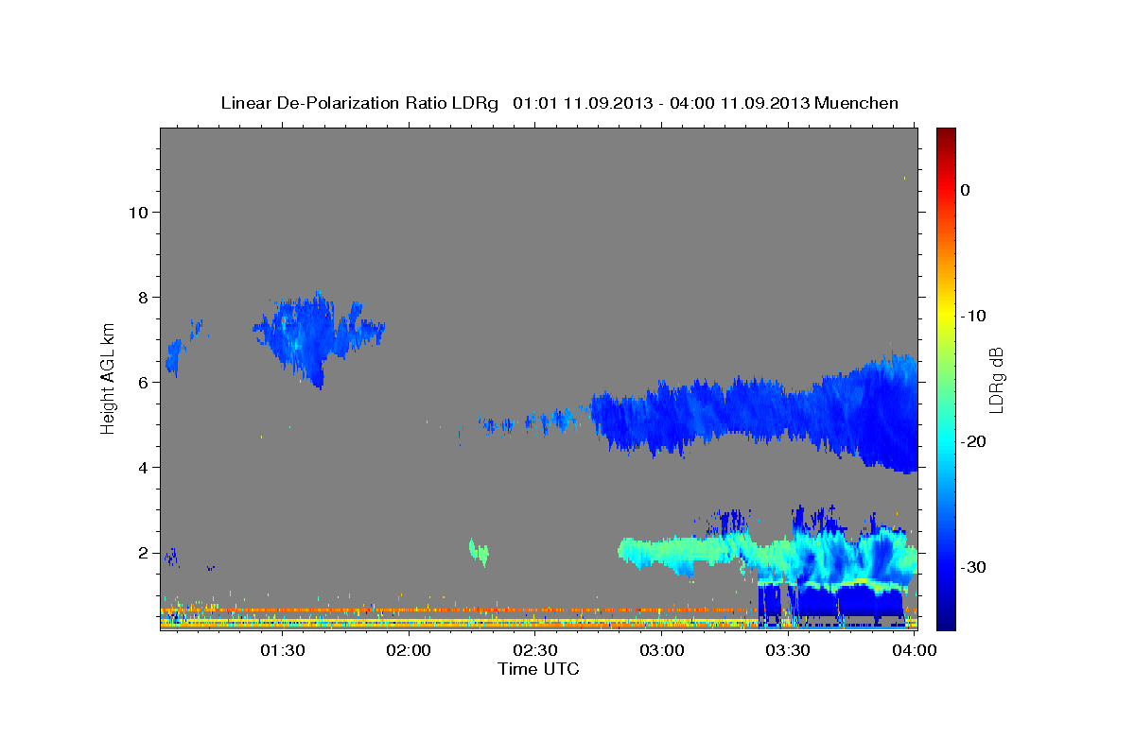Click the height tick label 8
Viewport: 1135px width, 756px height.
click(x=144, y=298)
